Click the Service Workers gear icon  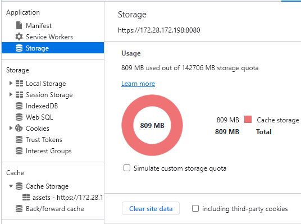[19, 36]
